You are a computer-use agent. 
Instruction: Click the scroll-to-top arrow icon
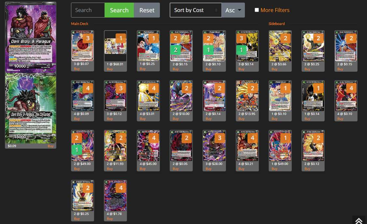tap(359, 220)
